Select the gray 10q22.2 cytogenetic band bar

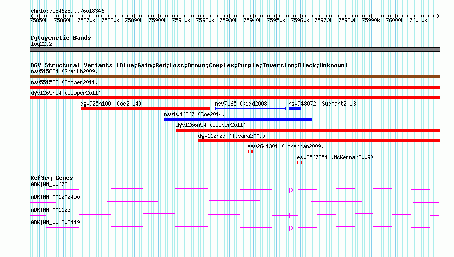pos(235,49)
